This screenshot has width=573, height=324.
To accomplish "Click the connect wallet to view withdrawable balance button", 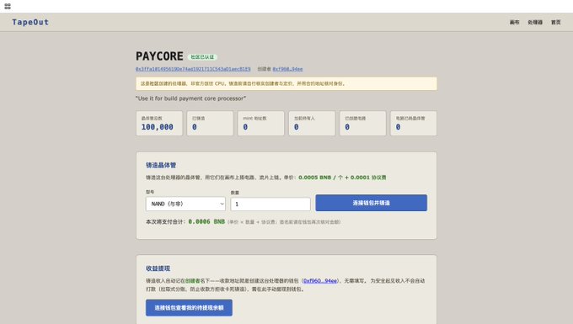I will click(189, 307).
